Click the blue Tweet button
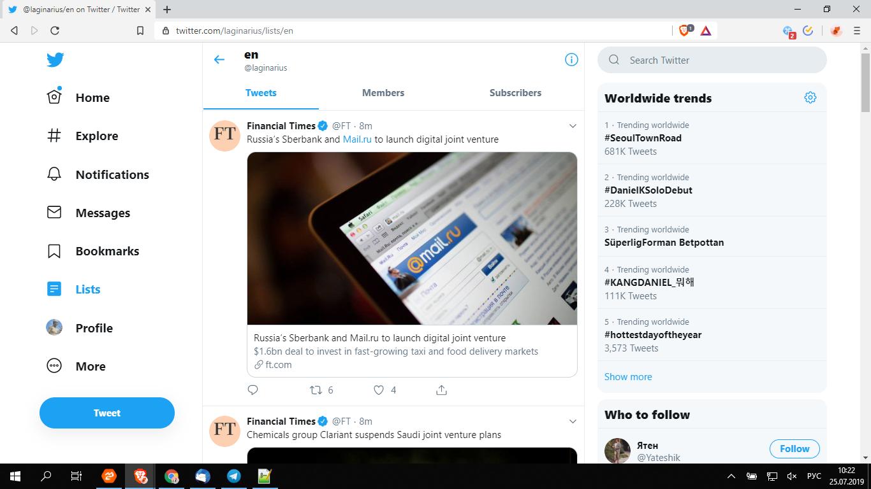 (x=107, y=413)
